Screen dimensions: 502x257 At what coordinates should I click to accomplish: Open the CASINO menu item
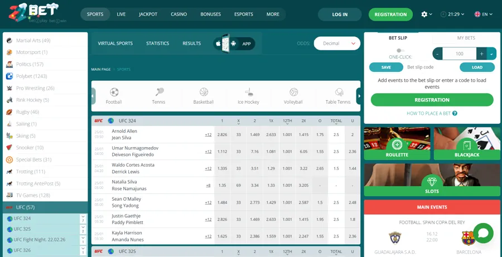[x=178, y=14]
